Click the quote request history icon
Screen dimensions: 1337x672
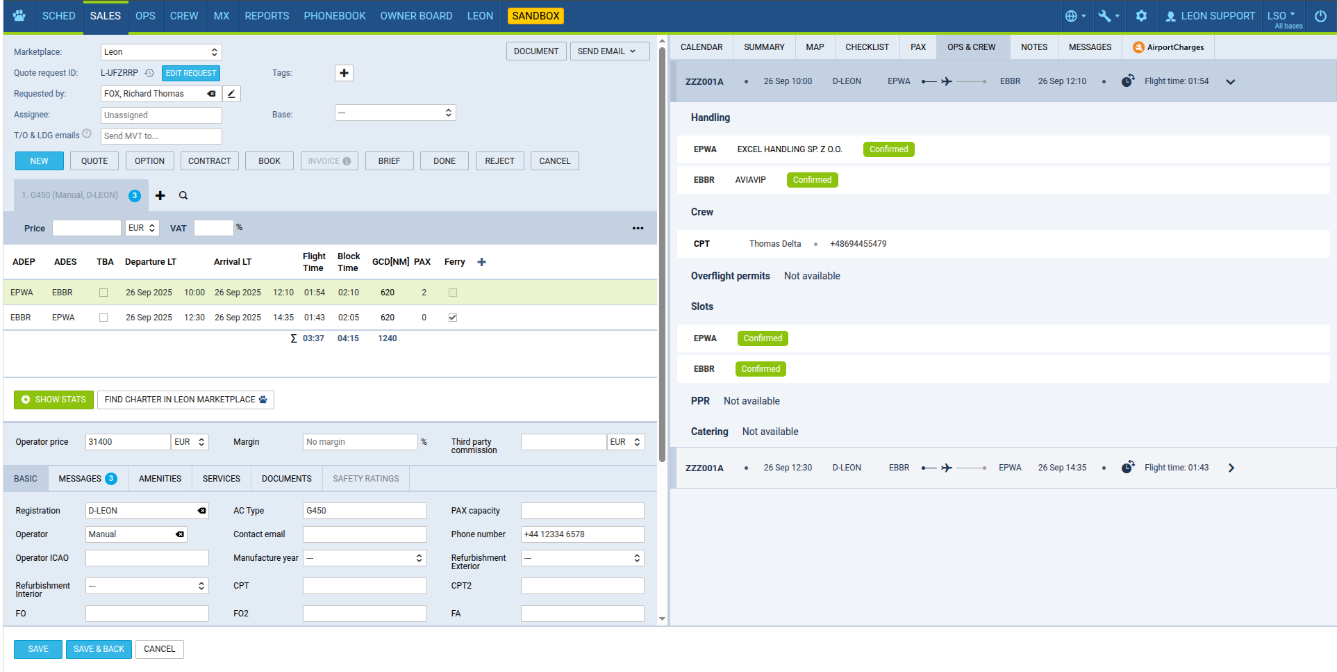coord(149,73)
